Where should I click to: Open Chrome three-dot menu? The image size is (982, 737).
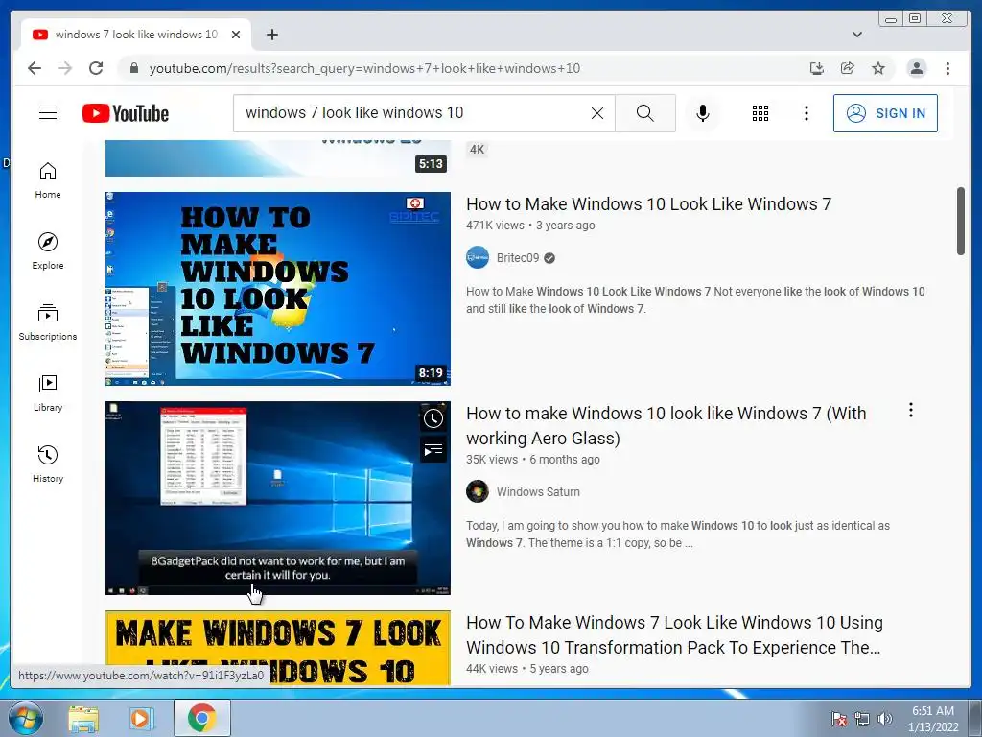tap(948, 68)
